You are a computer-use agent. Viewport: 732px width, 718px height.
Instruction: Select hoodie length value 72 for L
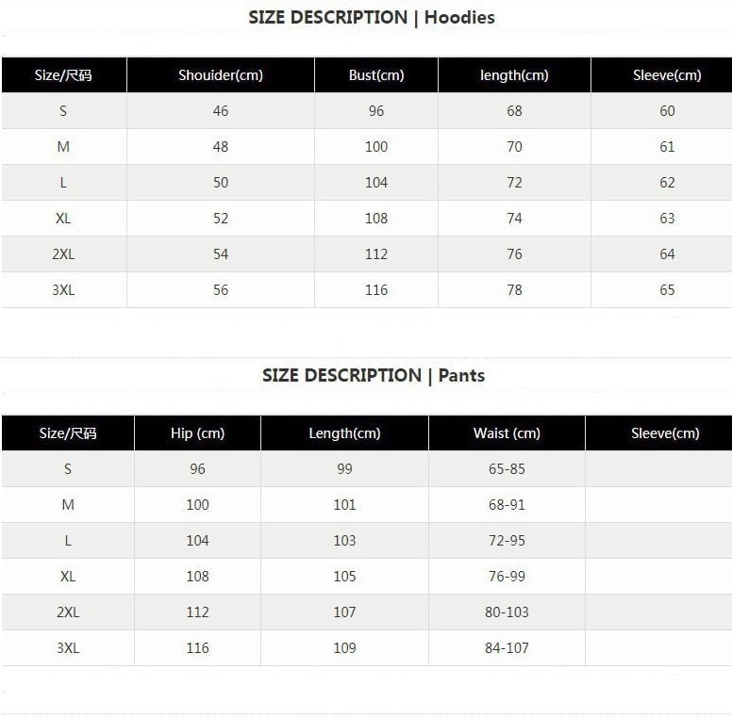(x=514, y=183)
